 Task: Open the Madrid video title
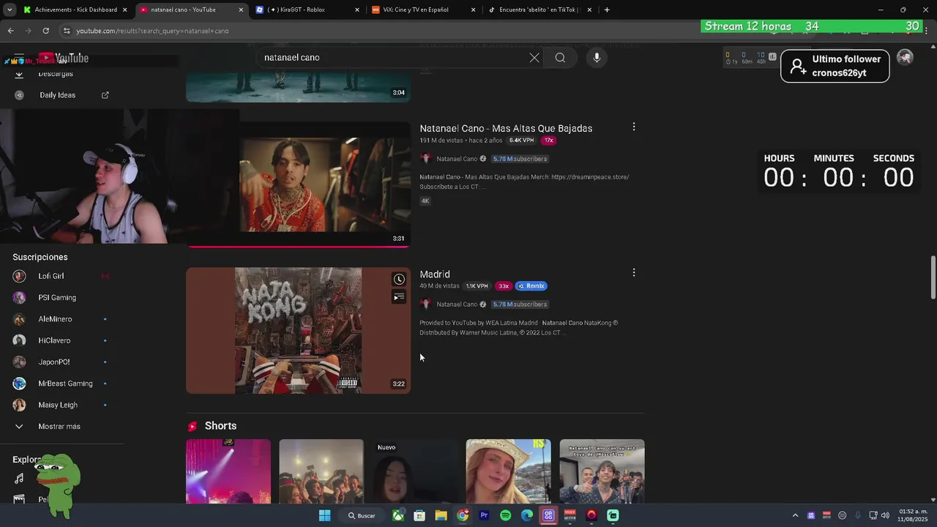point(435,274)
